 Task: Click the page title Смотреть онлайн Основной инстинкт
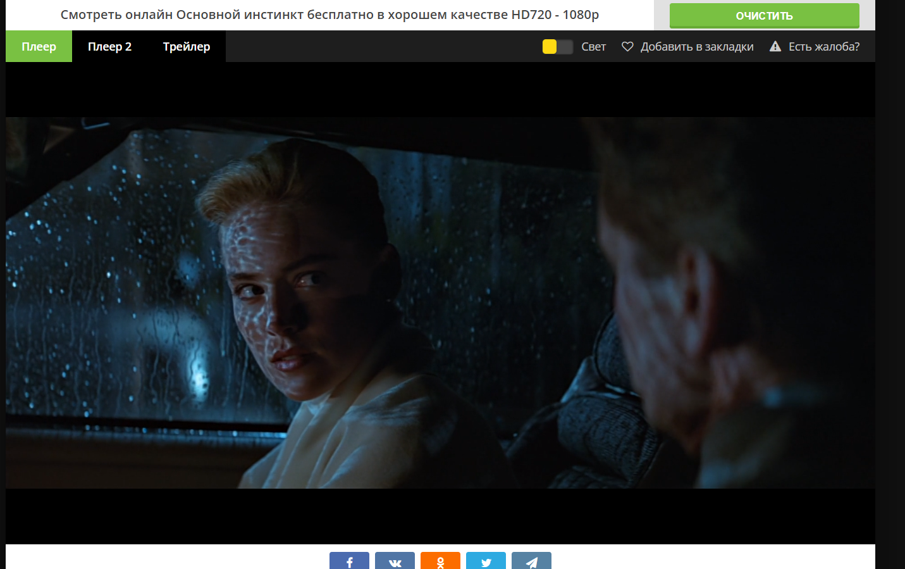[329, 15]
